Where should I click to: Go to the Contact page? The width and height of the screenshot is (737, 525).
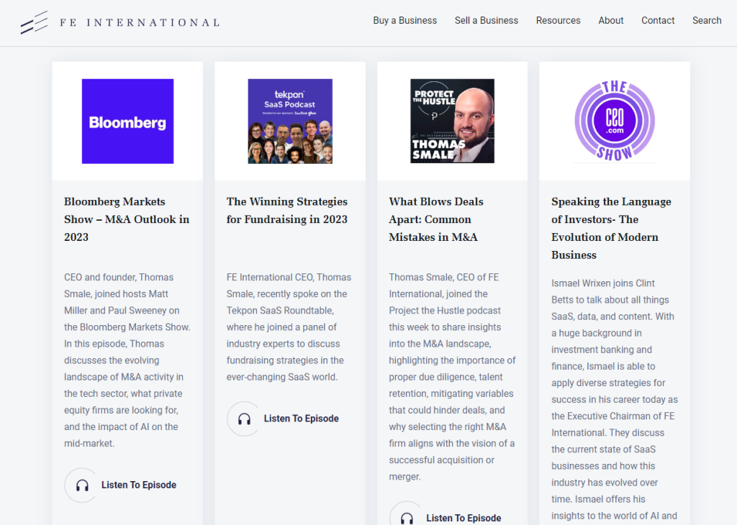click(x=658, y=21)
